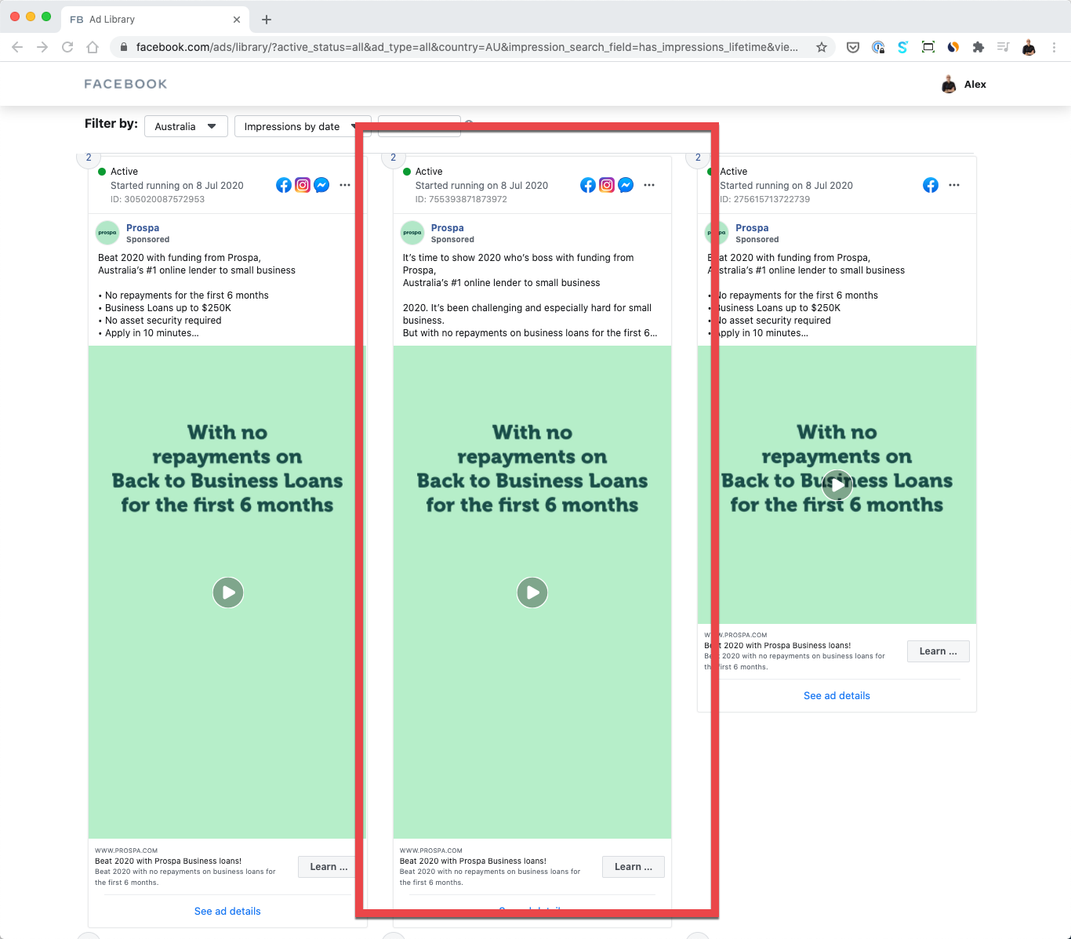Bookmark this page with the star icon
This screenshot has width=1071, height=939.
coord(822,47)
